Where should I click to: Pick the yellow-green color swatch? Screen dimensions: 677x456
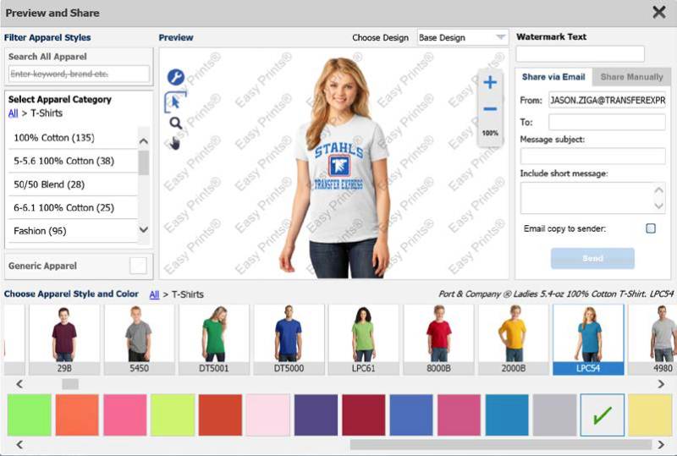click(173, 415)
